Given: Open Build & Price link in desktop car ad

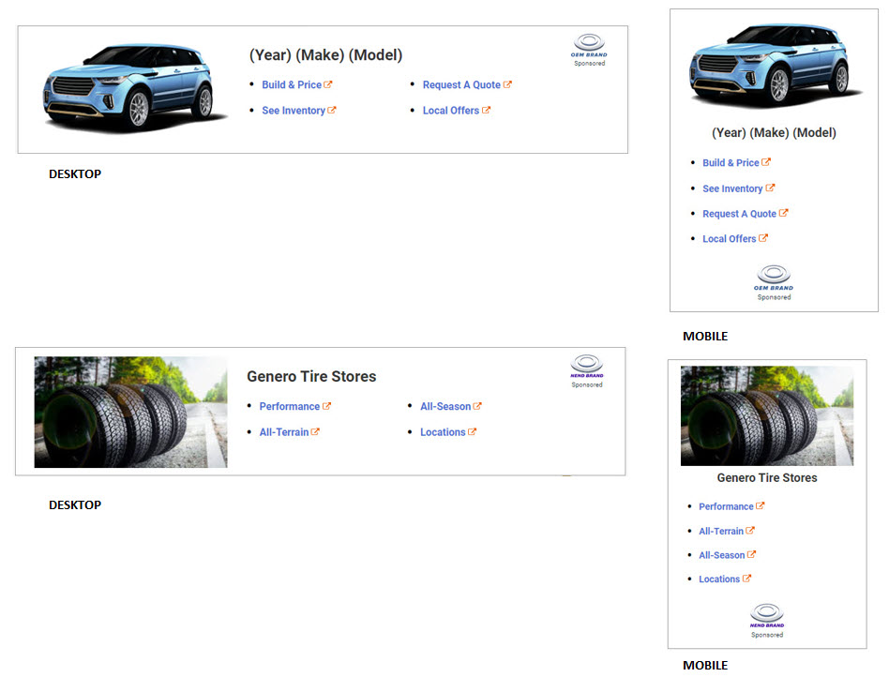Looking at the screenshot, I should (x=292, y=85).
